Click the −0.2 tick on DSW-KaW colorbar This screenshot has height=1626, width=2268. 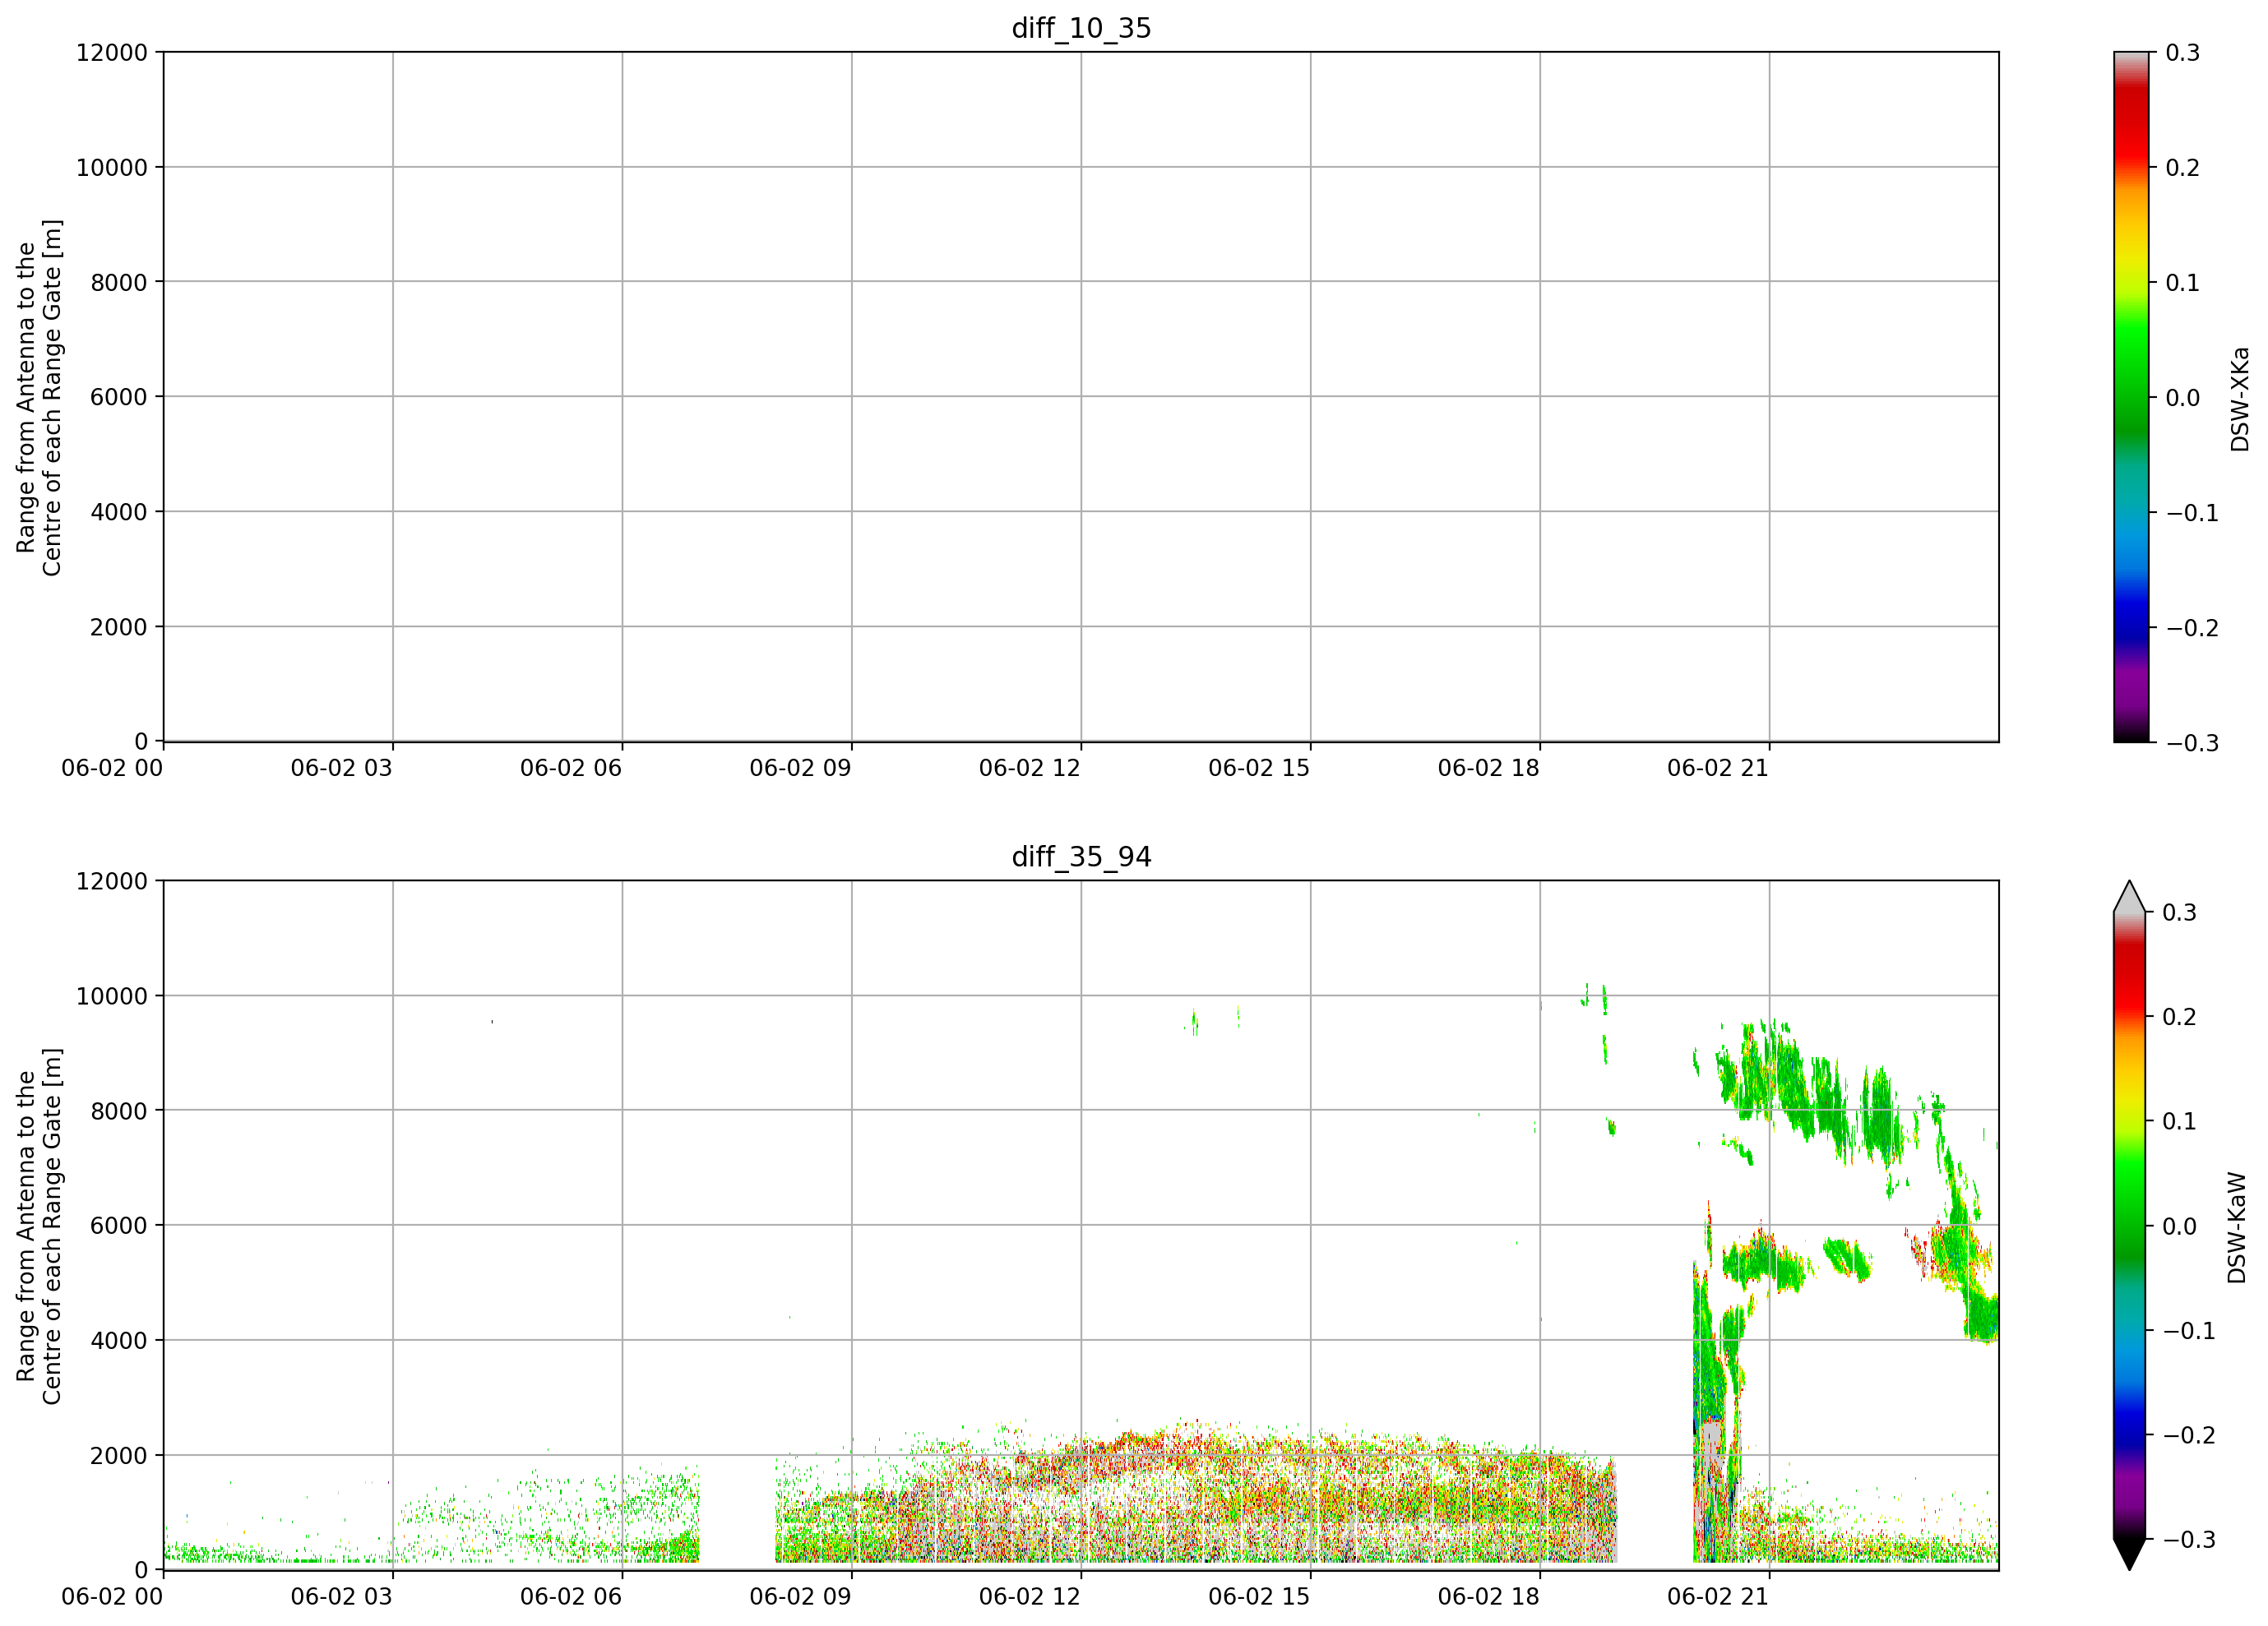pos(2190,1434)
